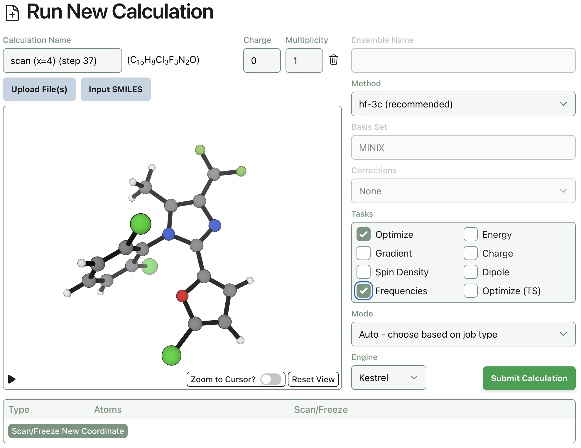Click the Charge input field
The image size is (581, 448).
tap(262, 60)
